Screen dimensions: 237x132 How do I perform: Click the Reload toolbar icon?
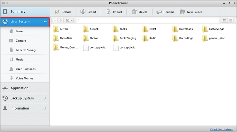pyautogui.click(x=57, y=12)
